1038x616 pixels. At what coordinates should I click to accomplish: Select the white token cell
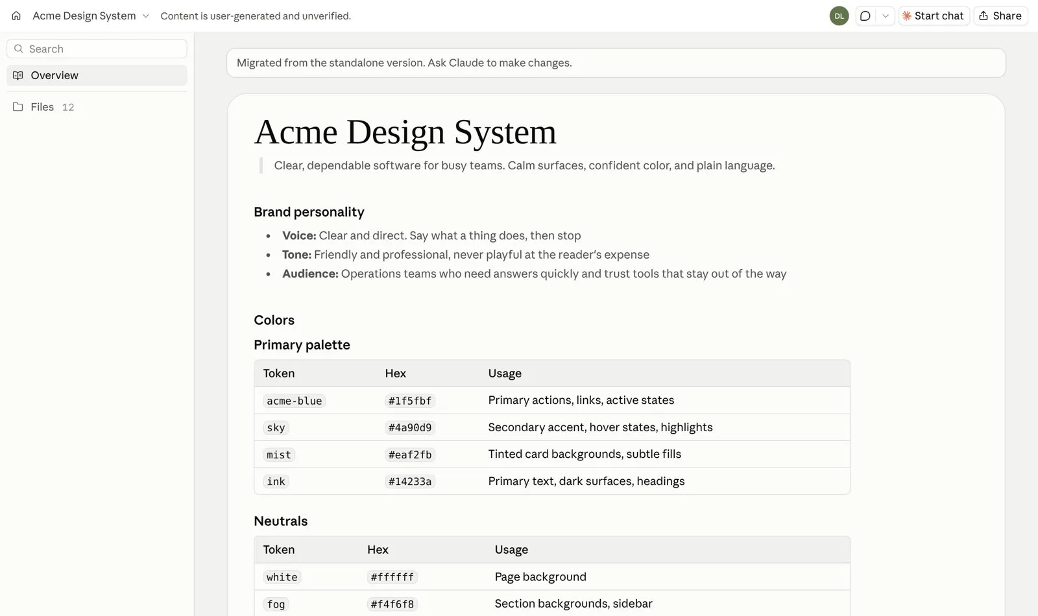(x=282, y=577)
